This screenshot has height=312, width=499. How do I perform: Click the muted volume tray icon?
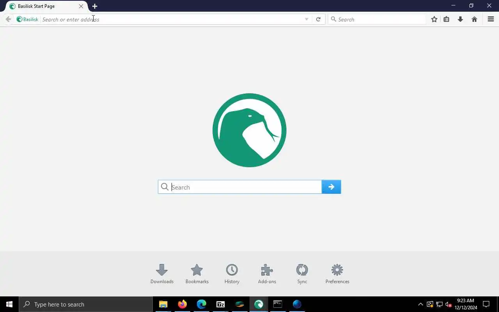coord(448,304)
